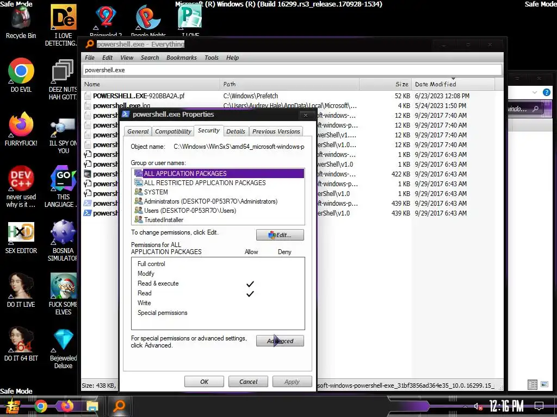Switch to details view in background window

pos(532,384)
